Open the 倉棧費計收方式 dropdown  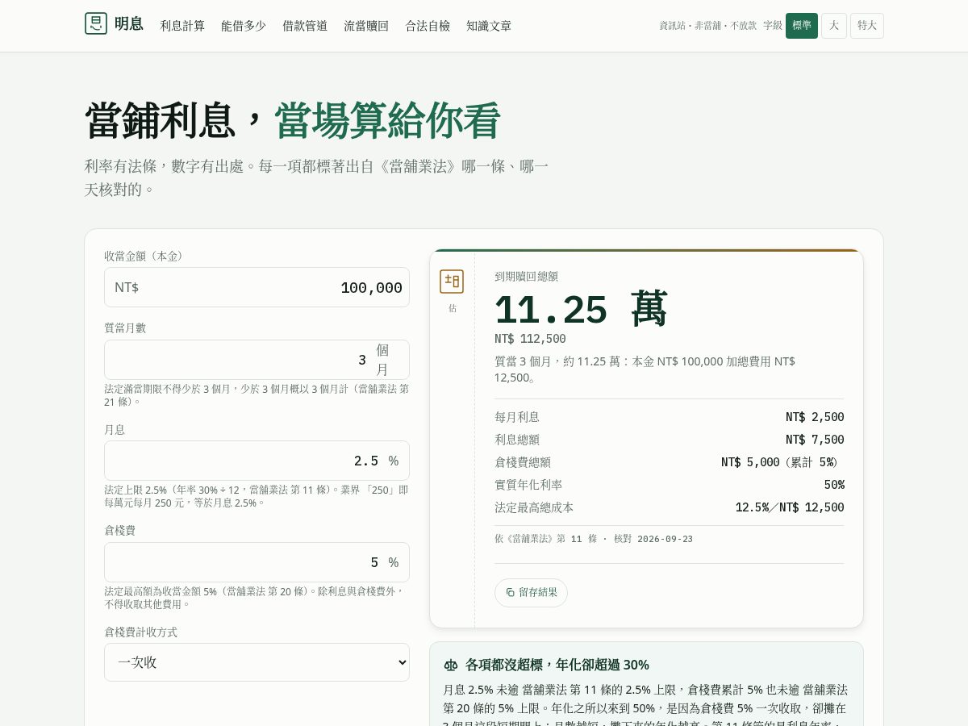tap(257, 662)
